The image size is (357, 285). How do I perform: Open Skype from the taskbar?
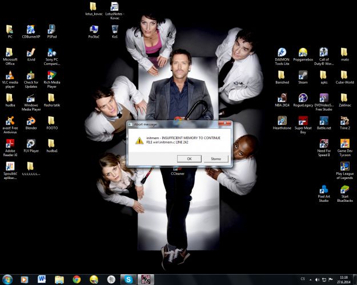click(x=129, y=279)
